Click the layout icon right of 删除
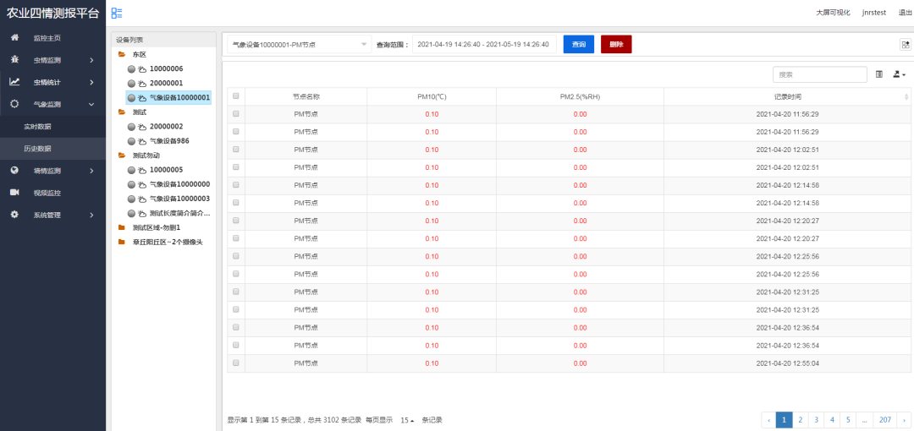Screen dimensions: 914x431 [905, 45]
